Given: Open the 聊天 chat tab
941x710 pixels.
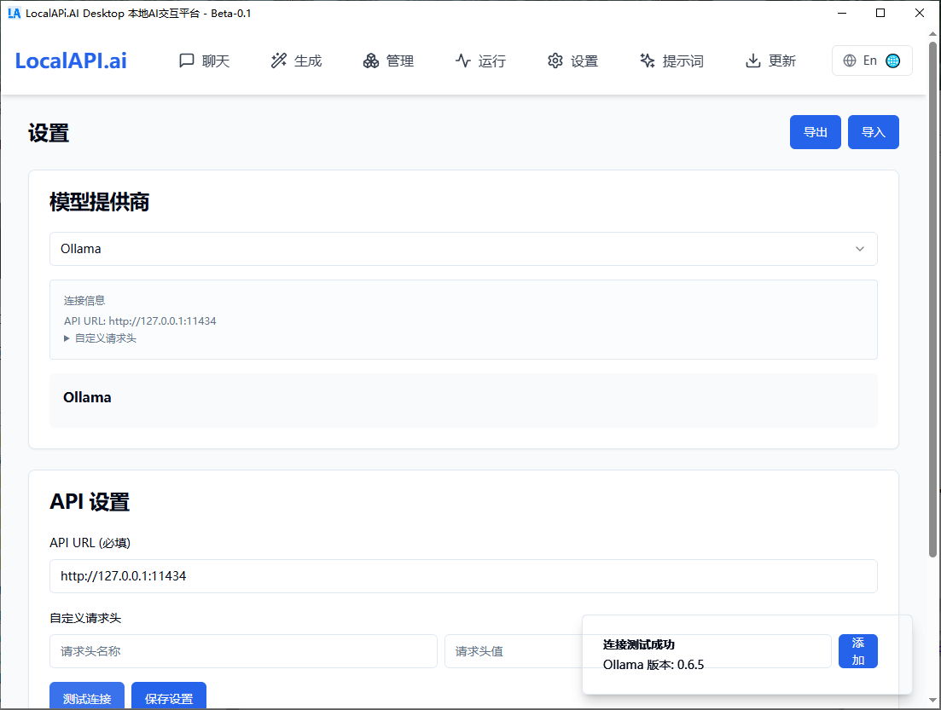Looking at the screenshot, I should [204, 61].
